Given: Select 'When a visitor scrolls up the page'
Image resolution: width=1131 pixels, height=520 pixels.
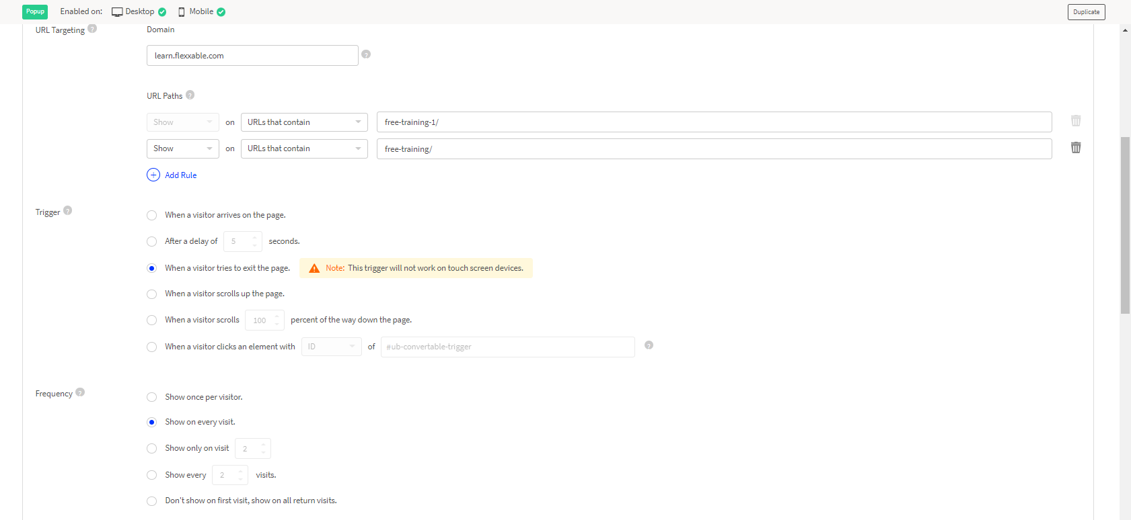Looking at the screenshot, I should 152,294.
